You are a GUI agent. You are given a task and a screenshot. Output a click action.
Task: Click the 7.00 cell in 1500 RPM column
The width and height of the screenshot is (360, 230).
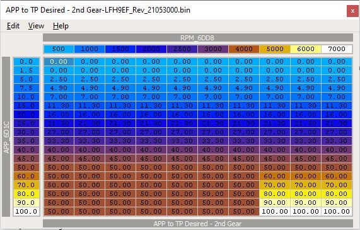click(120, 96)
